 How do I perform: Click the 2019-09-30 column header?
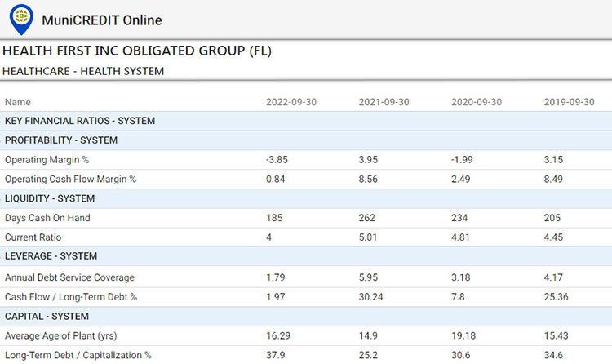point(569,102)
